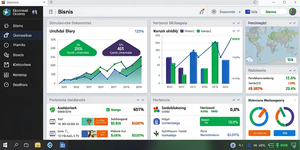Click the 15% badge on the map
The height and width of the screenshot is (150, 300).
point(290,60)
